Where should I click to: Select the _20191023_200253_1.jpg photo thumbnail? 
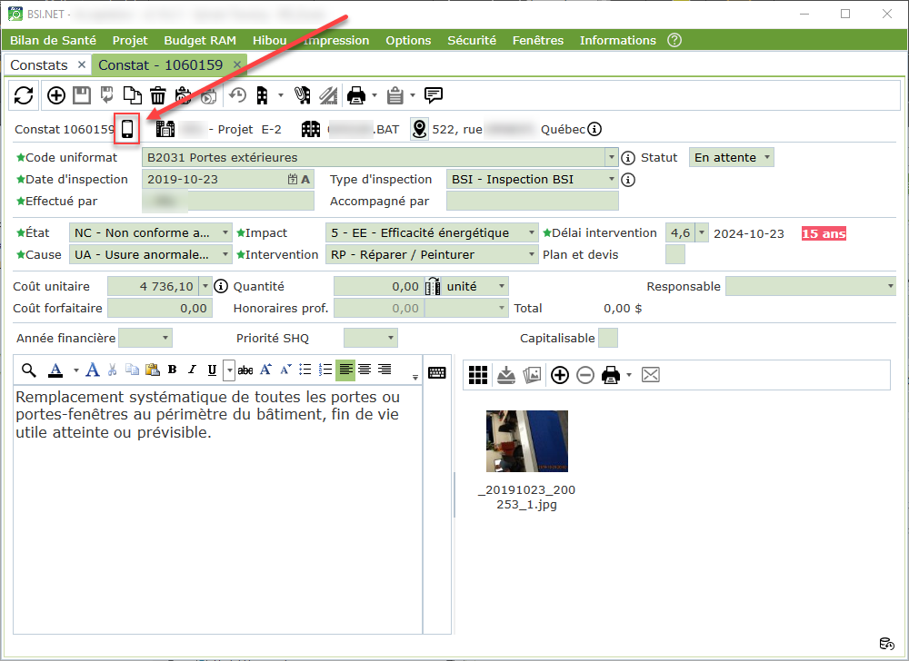526,441
